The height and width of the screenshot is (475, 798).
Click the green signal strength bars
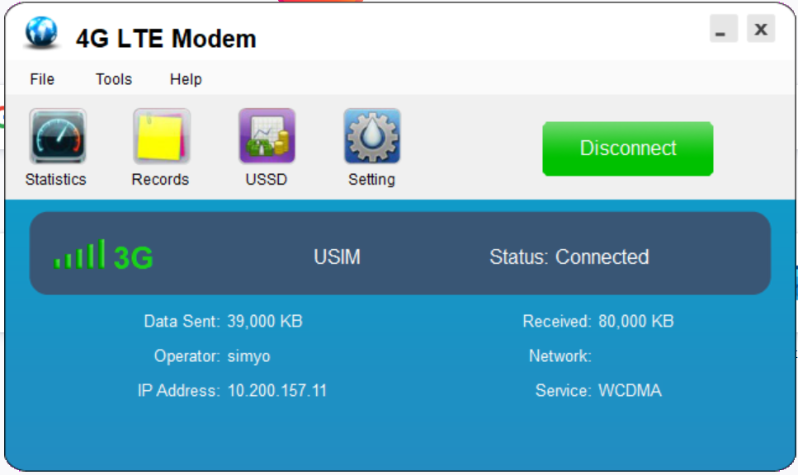[79, 254]
